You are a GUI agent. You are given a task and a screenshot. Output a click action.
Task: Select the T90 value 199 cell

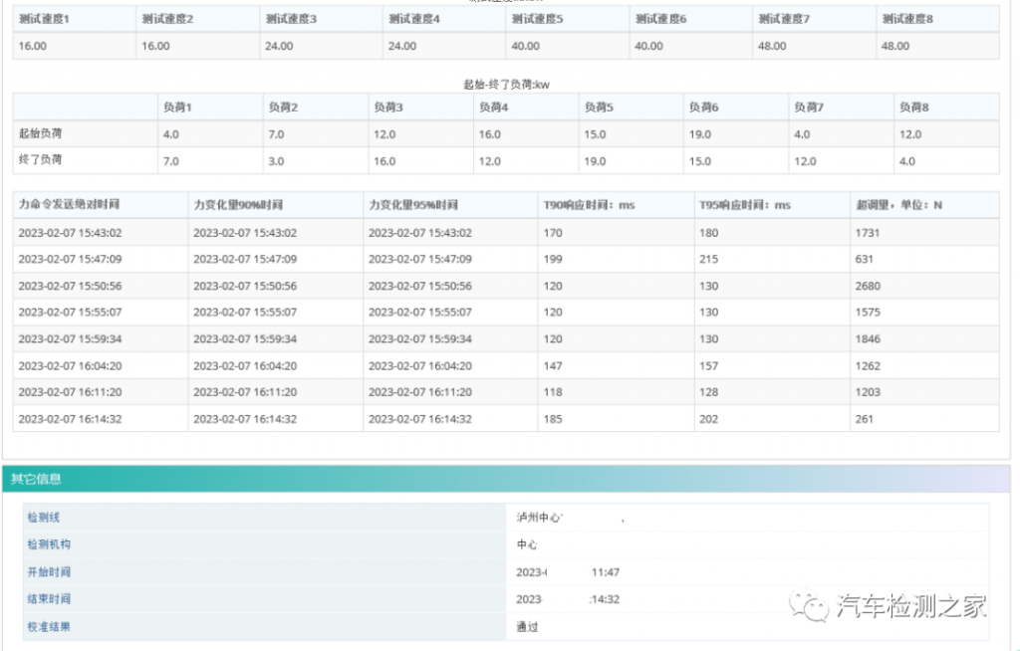pyautogui.click(x=553, y=259)
